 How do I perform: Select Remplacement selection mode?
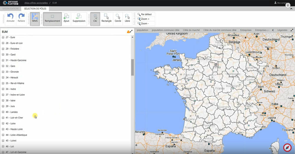52,19
